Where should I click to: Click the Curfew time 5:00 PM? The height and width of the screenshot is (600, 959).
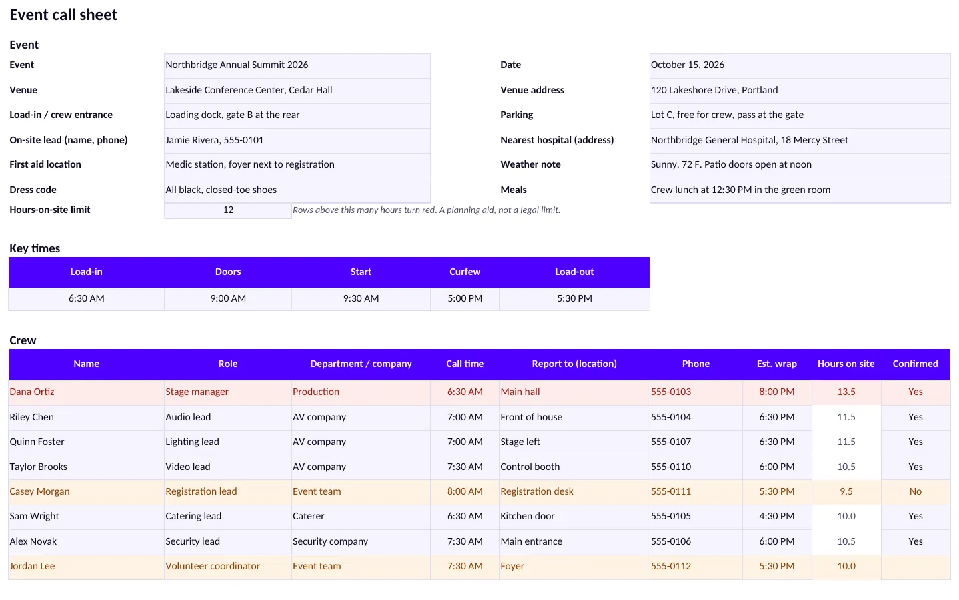tap(465, 299)
